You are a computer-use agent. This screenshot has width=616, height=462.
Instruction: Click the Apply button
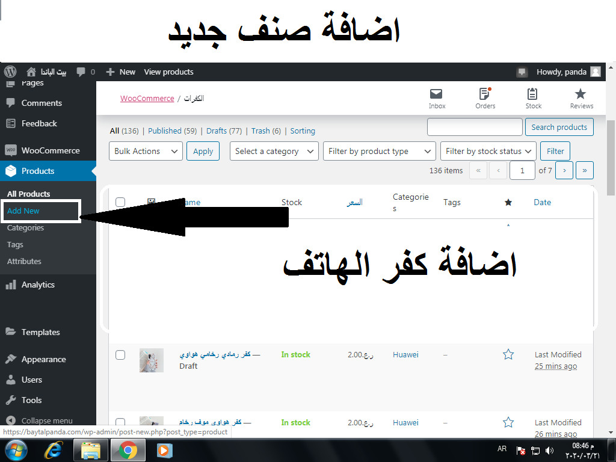pyautogui.click(x=203, y=151)
